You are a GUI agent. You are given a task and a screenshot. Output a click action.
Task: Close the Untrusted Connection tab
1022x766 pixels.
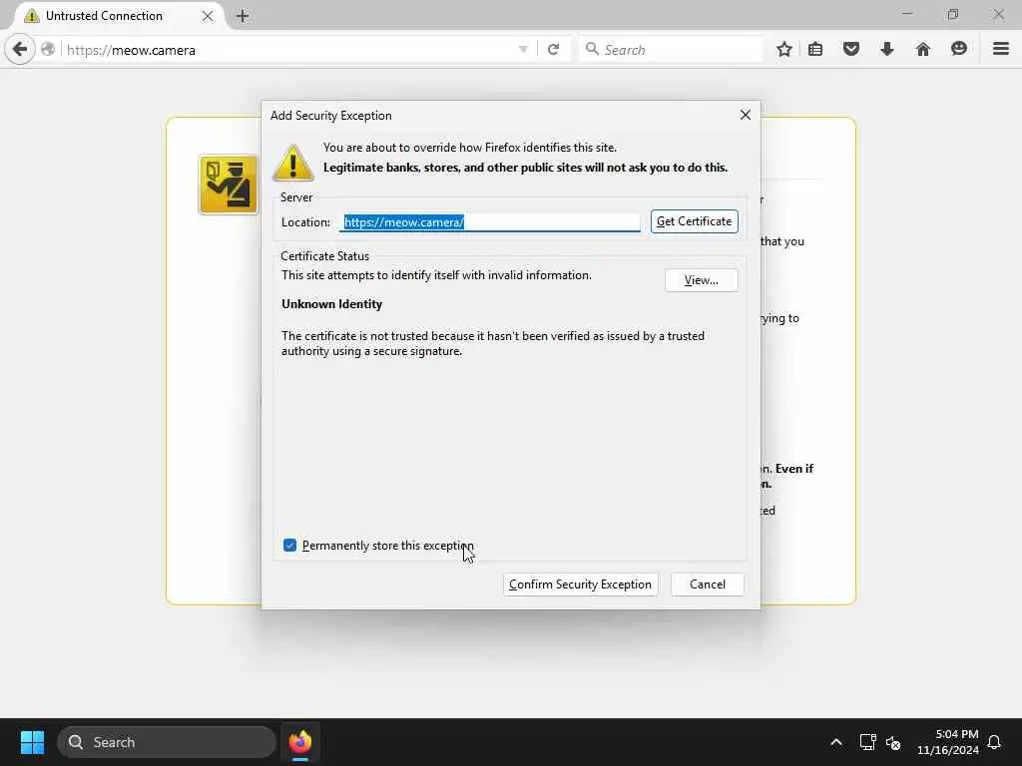[x=208, y=16]
